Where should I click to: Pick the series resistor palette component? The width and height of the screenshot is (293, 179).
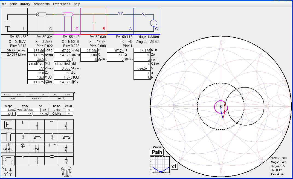(23, 160)
